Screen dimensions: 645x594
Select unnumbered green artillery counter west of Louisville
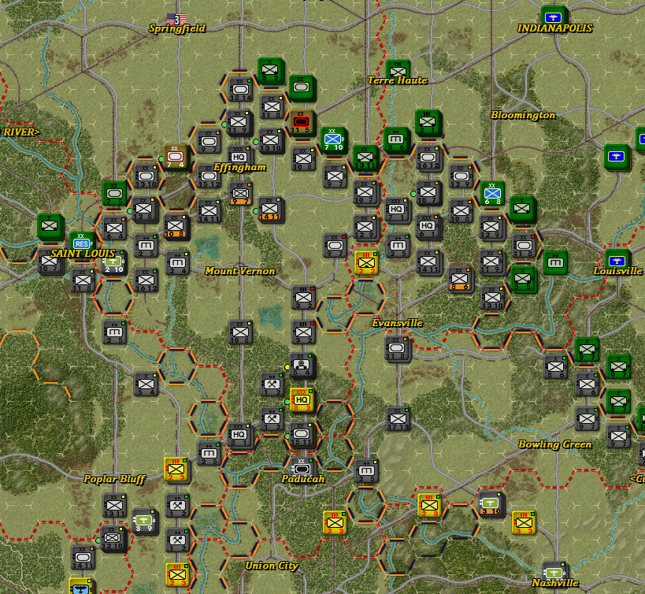(x=555, y=262)
